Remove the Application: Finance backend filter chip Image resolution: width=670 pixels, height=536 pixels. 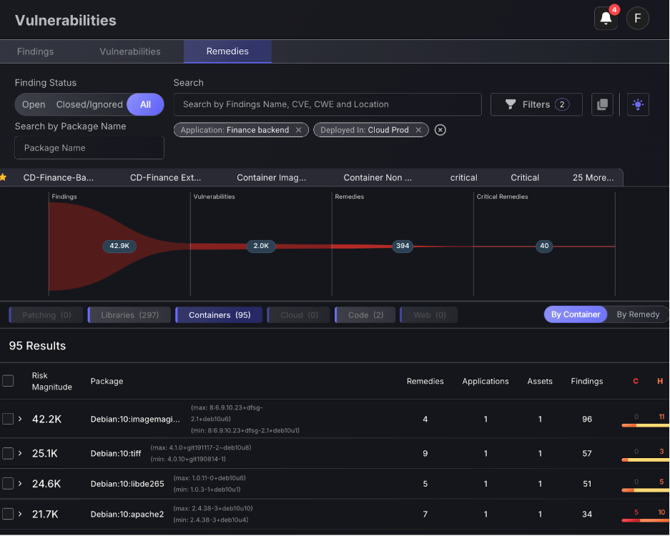(299, 130)
